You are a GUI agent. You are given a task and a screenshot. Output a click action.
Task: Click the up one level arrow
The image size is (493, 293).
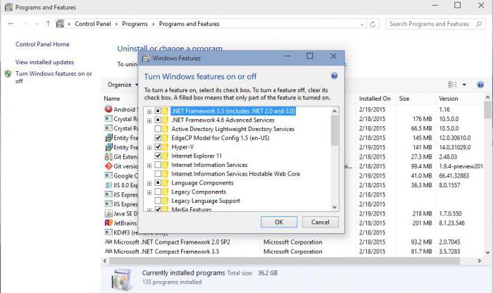coord(48,23)
